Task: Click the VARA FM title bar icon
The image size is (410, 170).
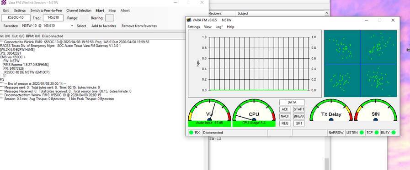Action: coord(189,20)
